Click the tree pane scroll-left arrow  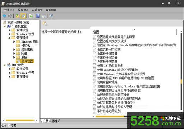coord(4,120)
